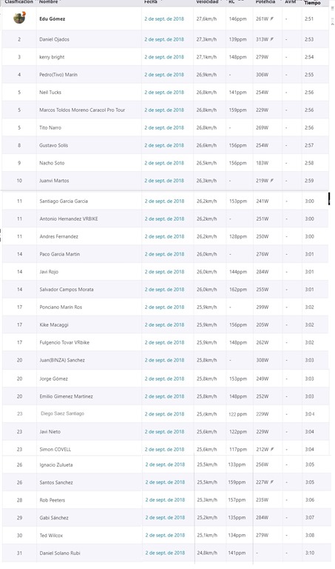Viewport: 335px width, 569px height.
Task: Click power meter icon next to 313W
Action: (271, 39)
